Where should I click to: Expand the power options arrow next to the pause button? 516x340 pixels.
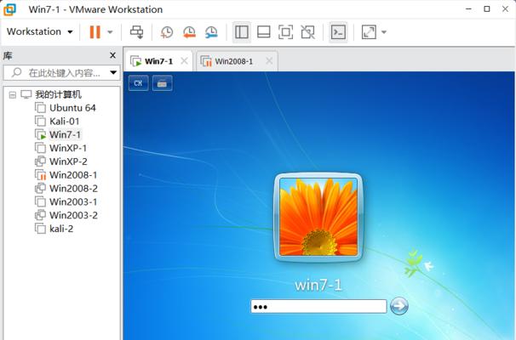110,32
